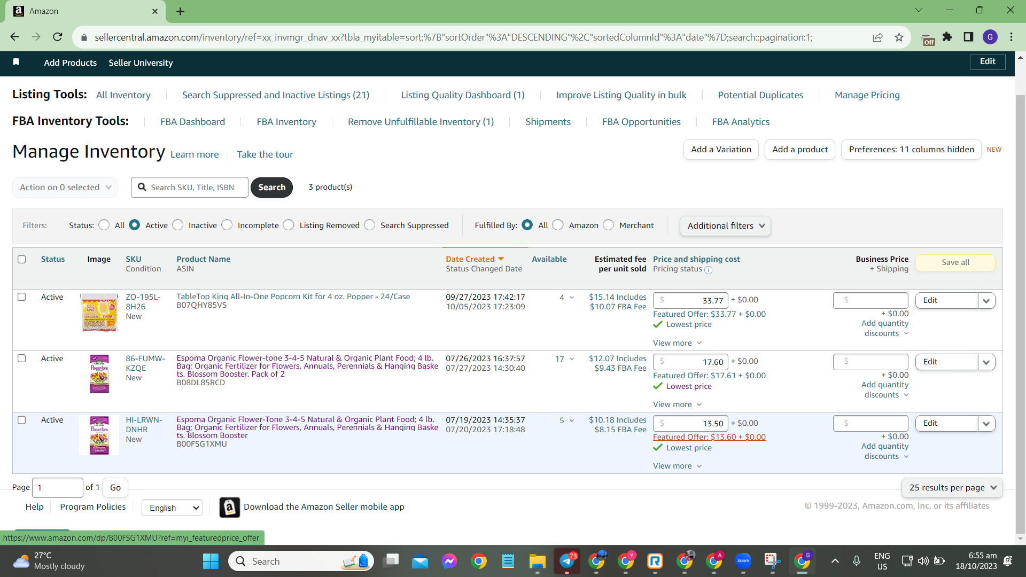
Task: Open the English language selector
Action: pos(172,508)
